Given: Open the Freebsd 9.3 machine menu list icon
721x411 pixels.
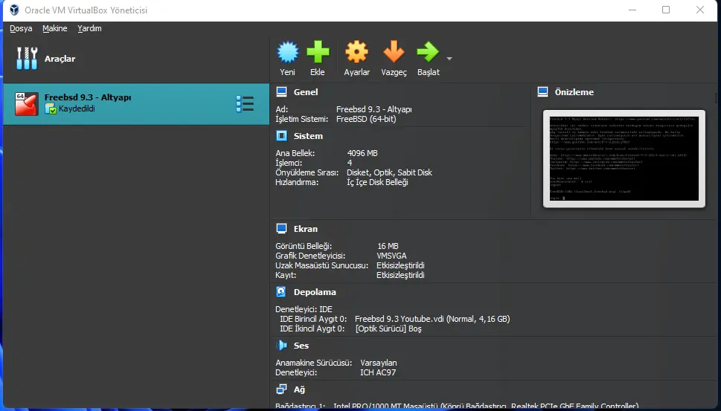Looking at the screenshot, I should tap(245, 104).
